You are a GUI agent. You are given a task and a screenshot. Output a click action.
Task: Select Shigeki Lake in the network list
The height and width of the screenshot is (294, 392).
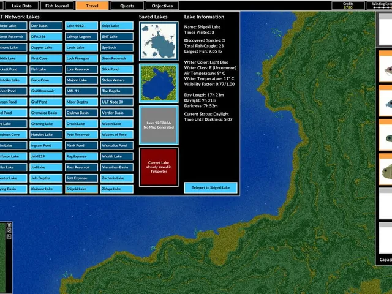click(81, 189)
